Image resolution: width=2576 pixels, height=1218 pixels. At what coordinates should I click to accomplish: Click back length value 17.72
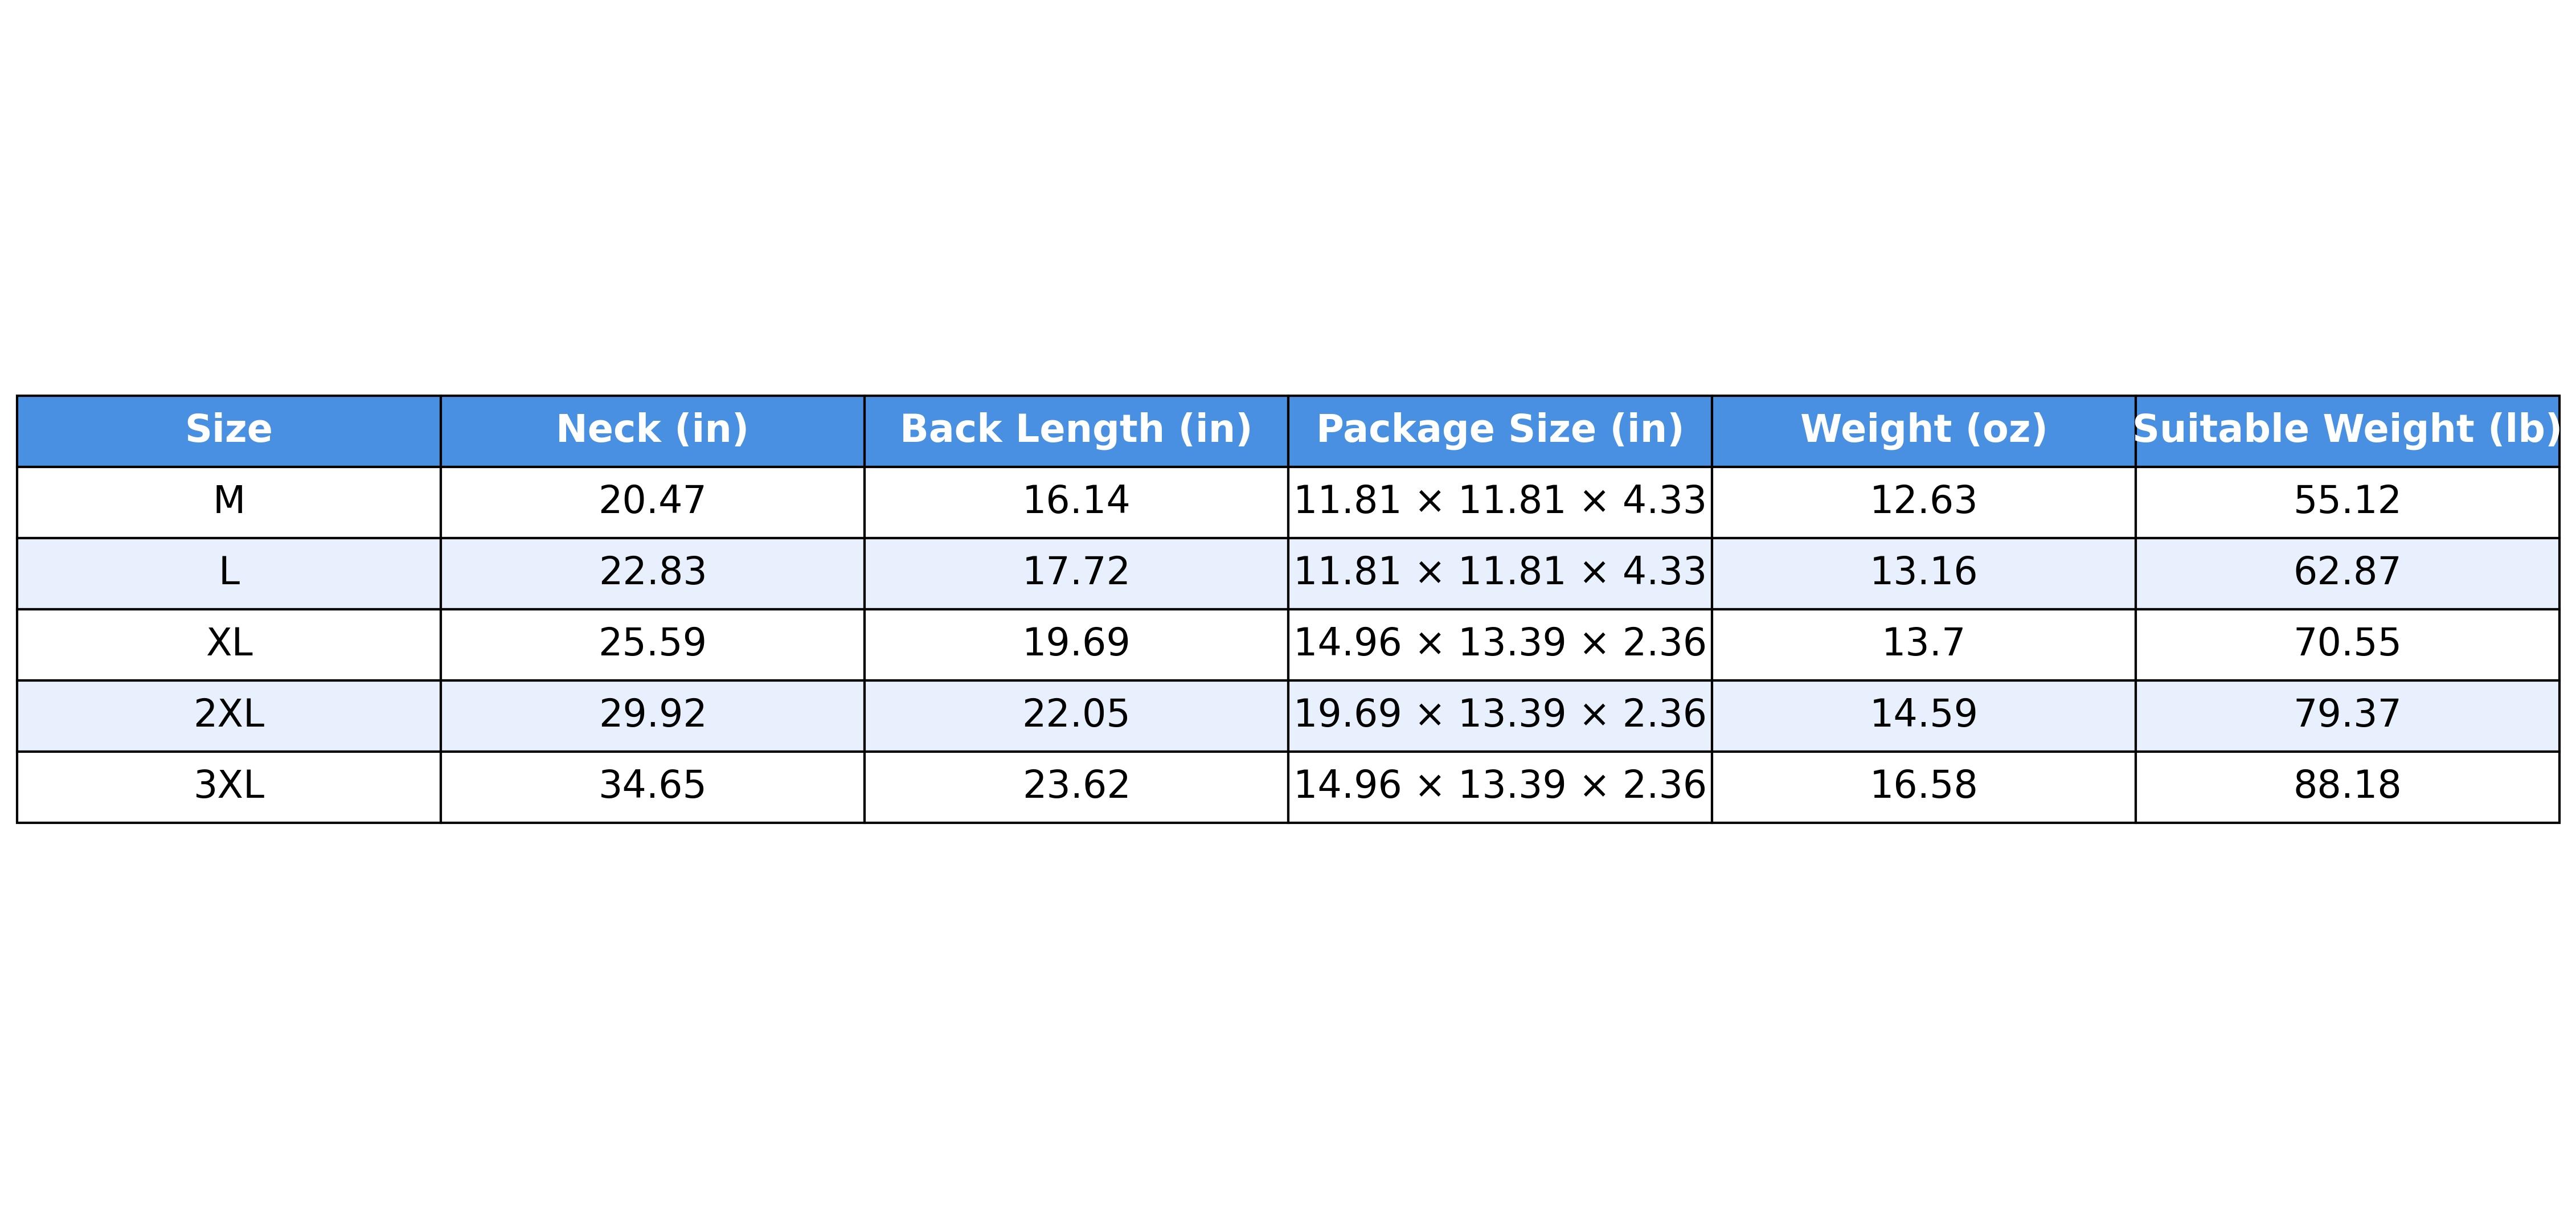[x=1076, y=572]
